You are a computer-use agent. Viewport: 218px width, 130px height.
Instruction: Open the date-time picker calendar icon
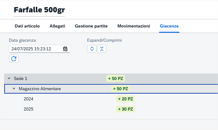pos(65,49)
